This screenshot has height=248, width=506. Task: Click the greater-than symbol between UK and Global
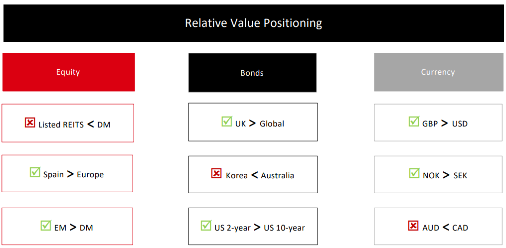pos(253,123)
